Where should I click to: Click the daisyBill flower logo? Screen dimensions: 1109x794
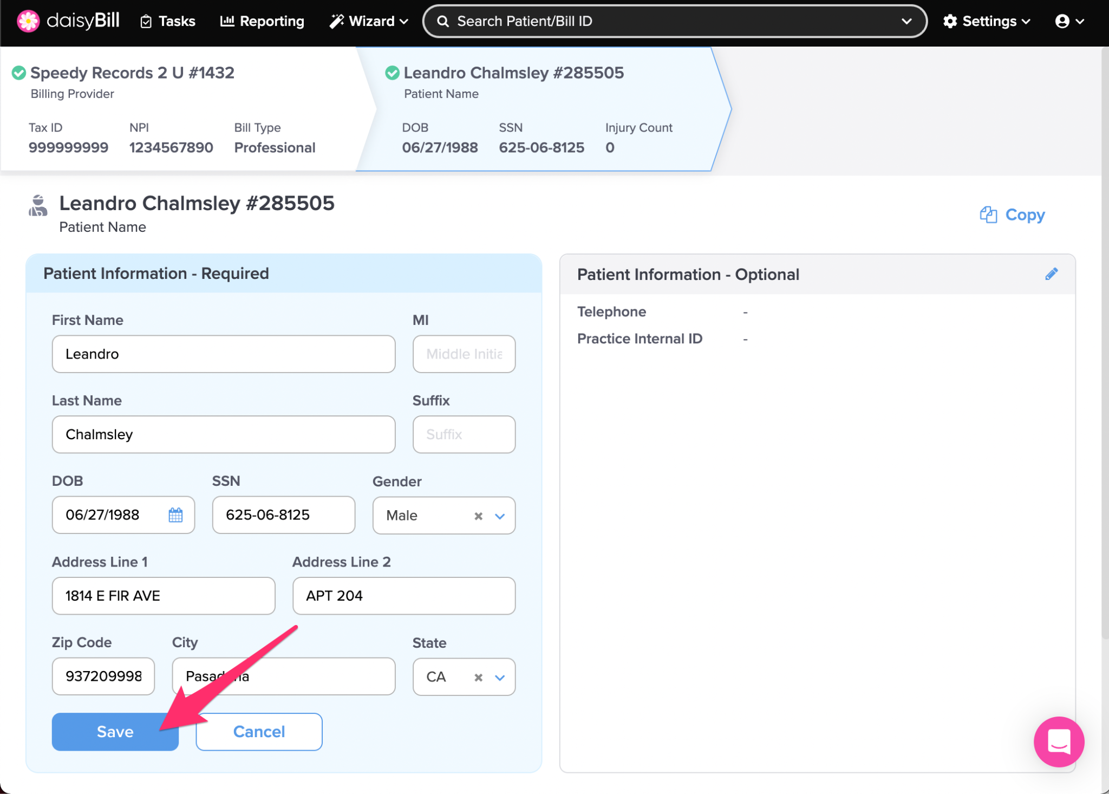coord(28,21)
